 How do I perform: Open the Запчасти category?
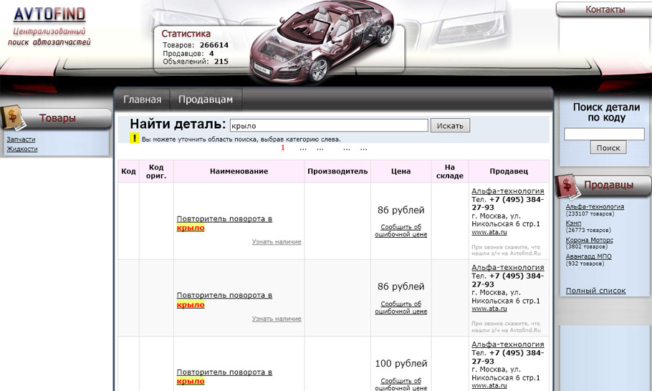[21, 140]
